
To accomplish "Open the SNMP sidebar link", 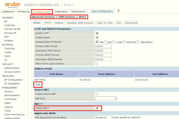I will 8,103.
